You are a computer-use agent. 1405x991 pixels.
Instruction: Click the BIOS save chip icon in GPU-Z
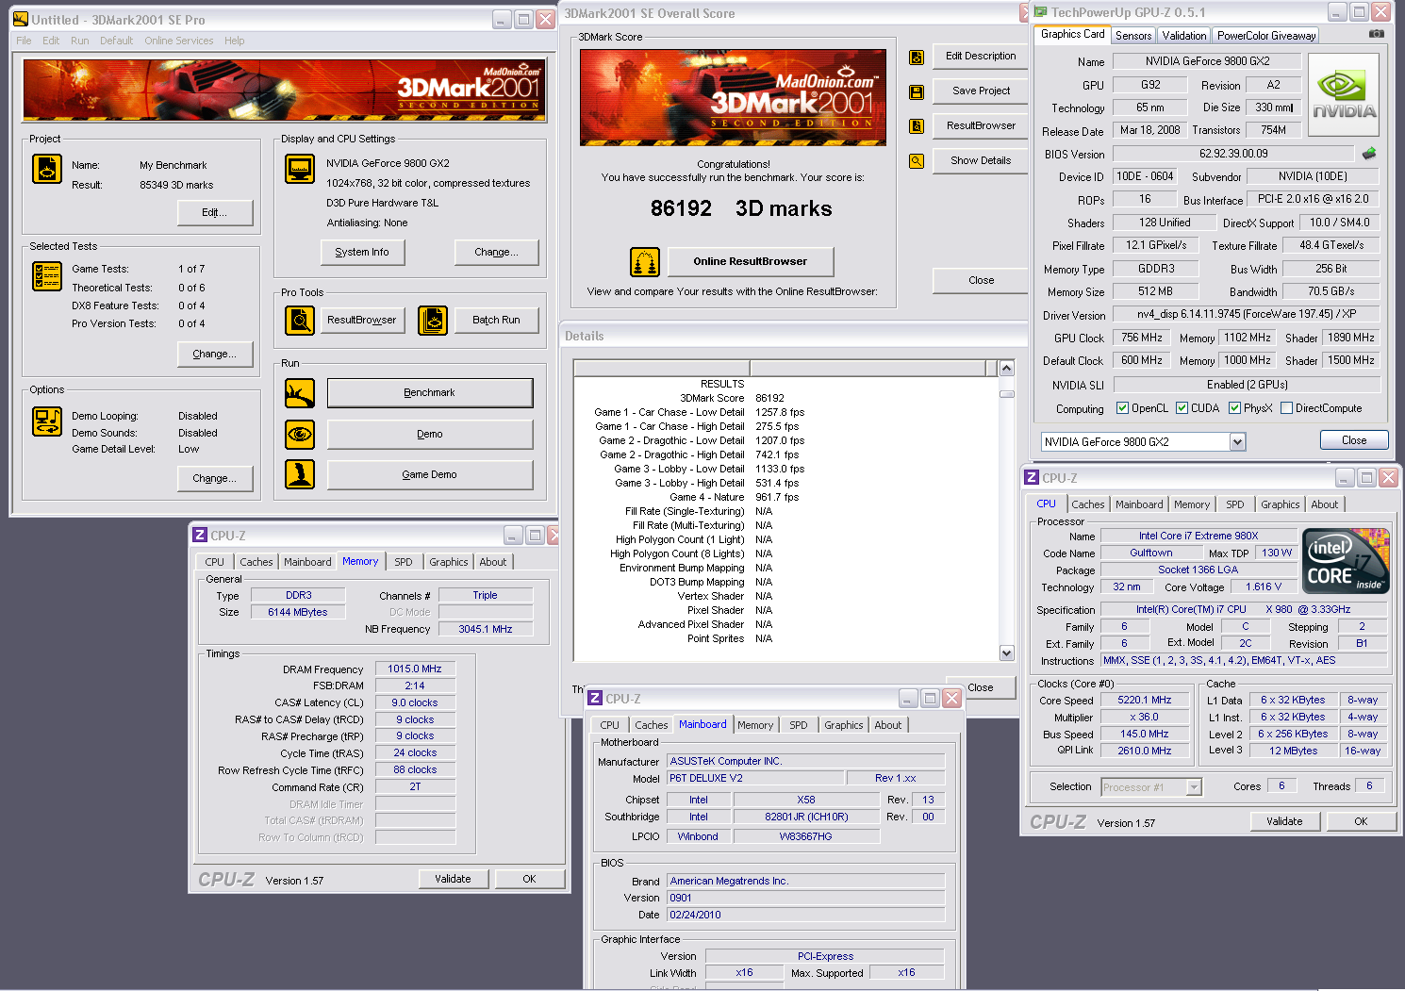tap(1369, 153)
